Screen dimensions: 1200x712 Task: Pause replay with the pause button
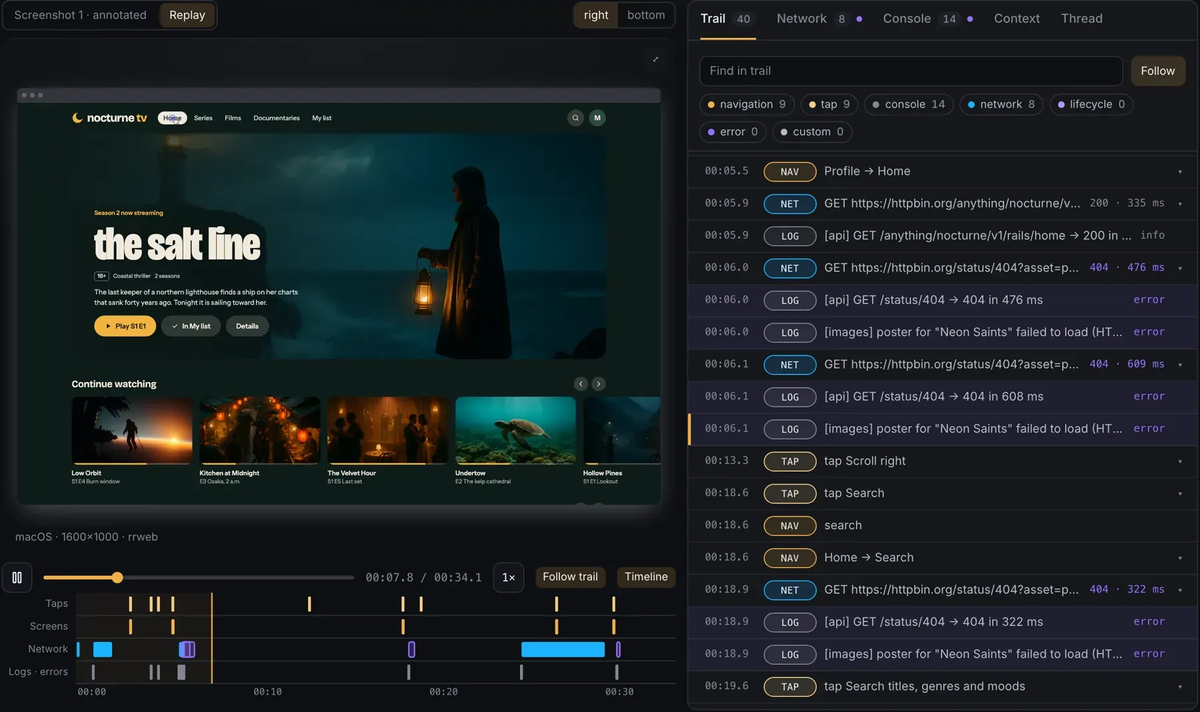pyautogui.click(x=17, y=577)
